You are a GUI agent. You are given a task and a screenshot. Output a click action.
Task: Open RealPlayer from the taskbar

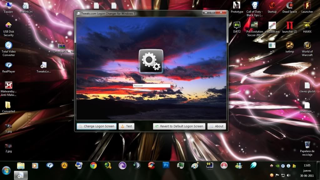coord(50,166)
